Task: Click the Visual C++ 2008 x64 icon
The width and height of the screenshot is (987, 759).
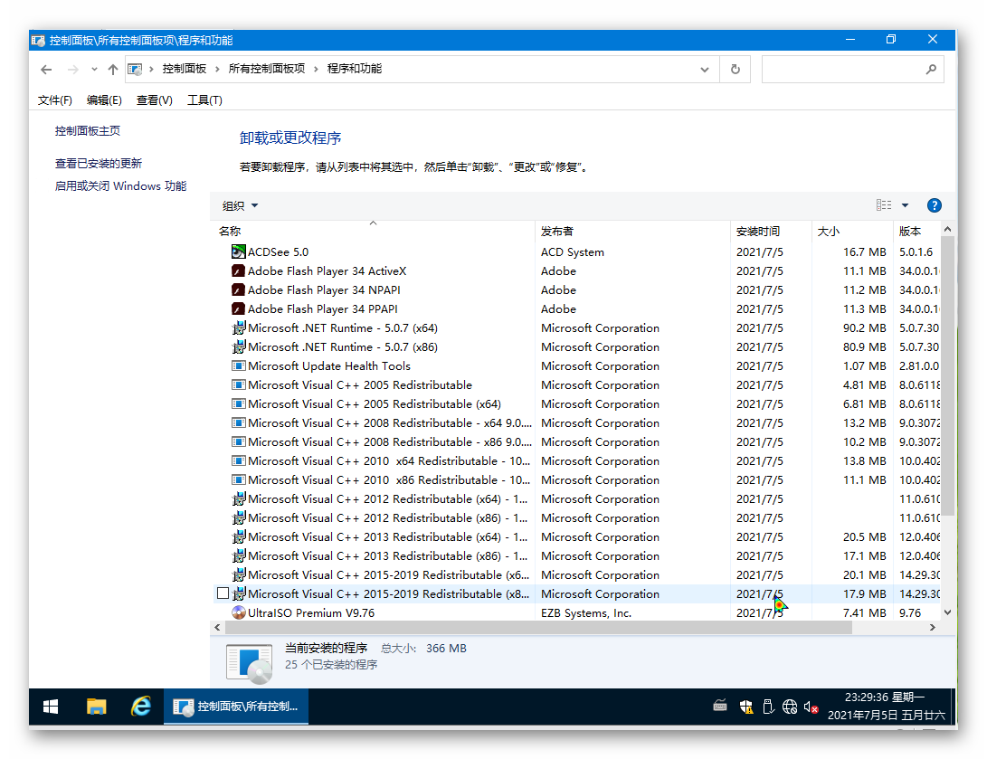Action: tap(239, 423)
